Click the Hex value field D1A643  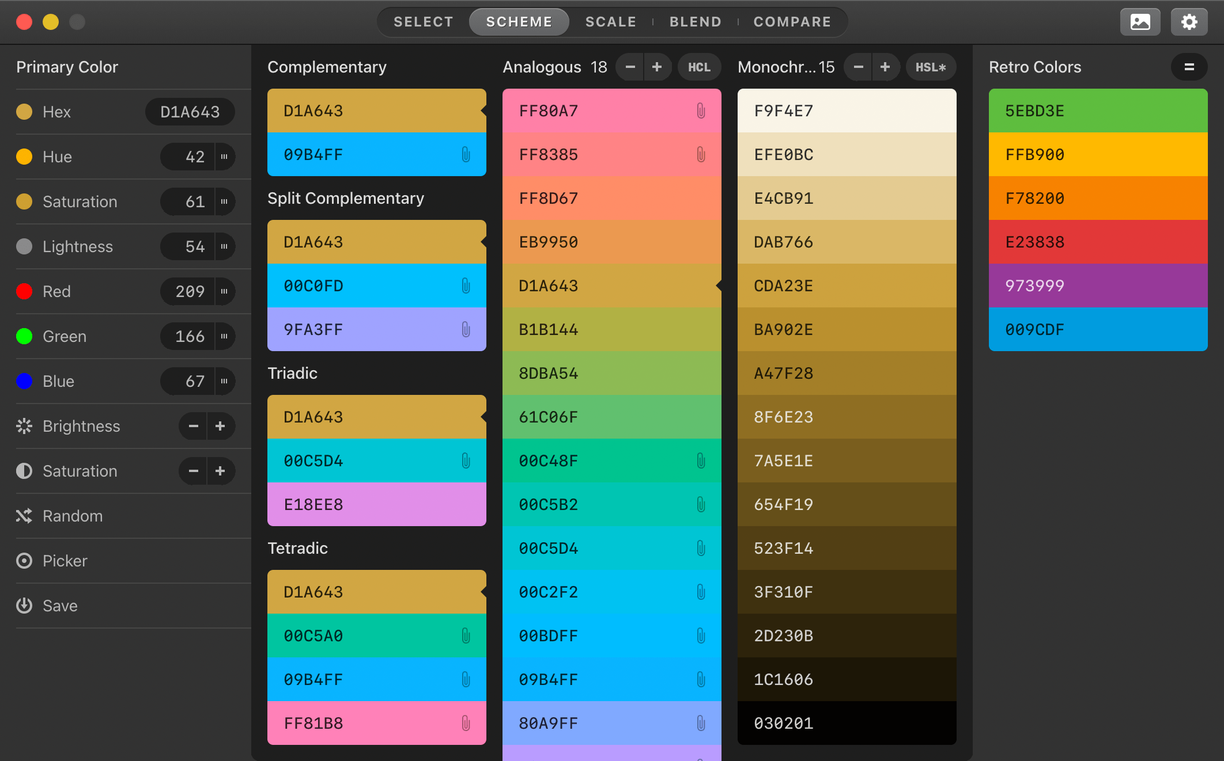[x=190, y=112]
